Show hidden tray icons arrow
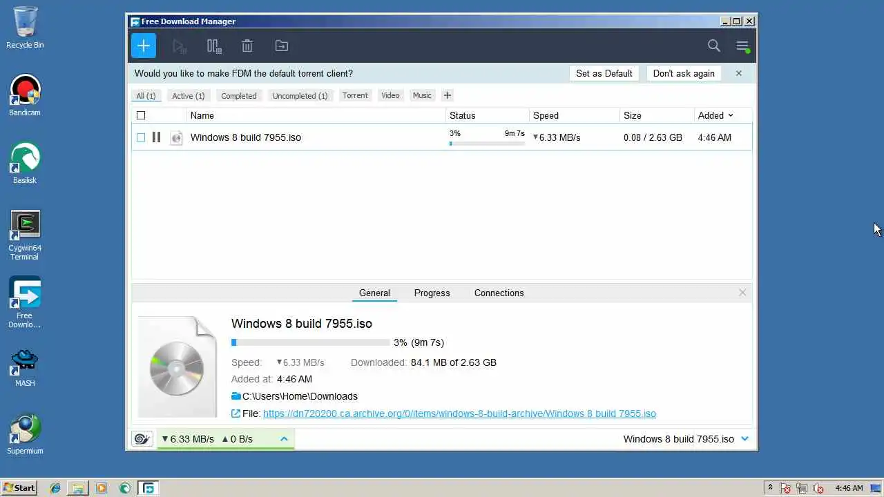Image resolution: width=884 pixels, height=497 pixels. (x=770, y=487)
